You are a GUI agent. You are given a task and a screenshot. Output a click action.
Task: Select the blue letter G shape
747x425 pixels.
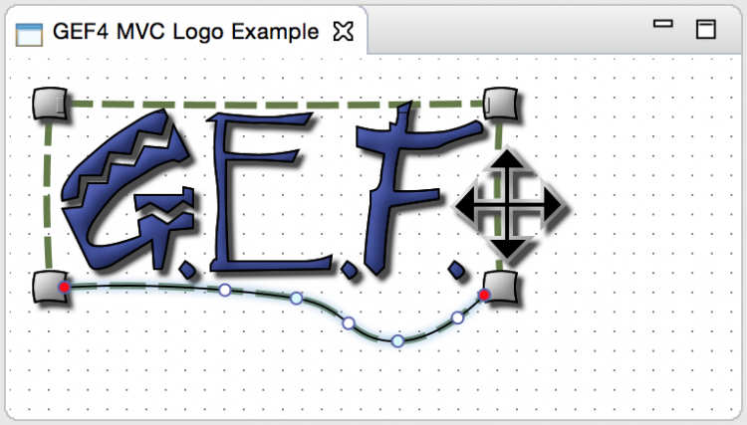pos(127,190)
